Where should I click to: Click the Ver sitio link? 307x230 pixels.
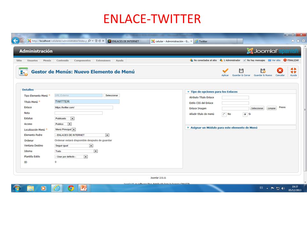274,60
